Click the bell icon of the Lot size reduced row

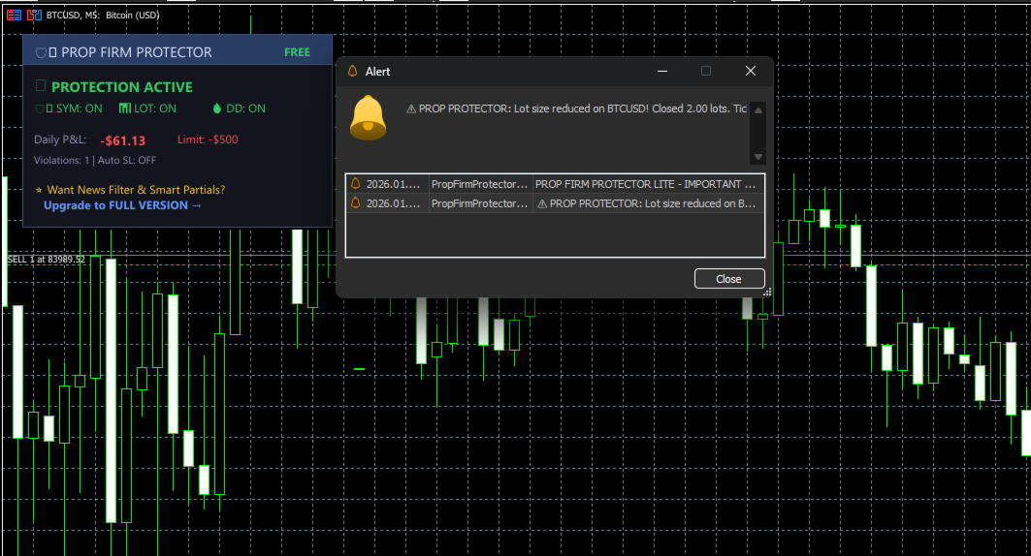point(356,203)
